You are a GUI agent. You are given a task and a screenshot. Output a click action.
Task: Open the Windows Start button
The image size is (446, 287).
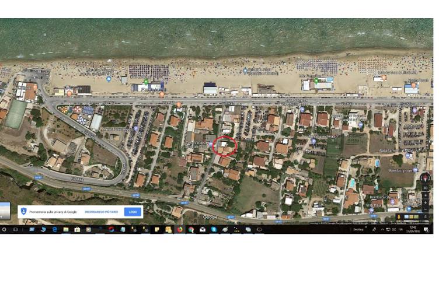4,230
